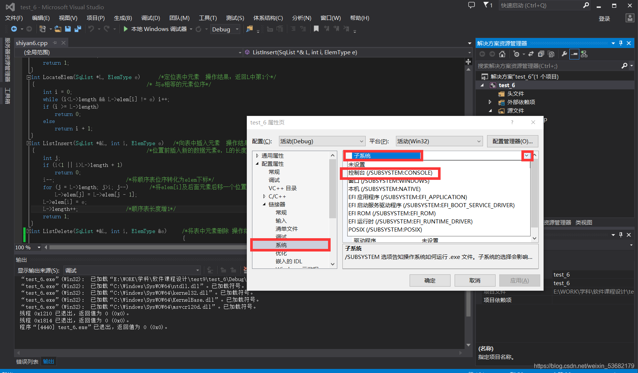Pin the shiyan6.cpp tab
This screenshot has height=373, width=638.
tap(55, 43)
